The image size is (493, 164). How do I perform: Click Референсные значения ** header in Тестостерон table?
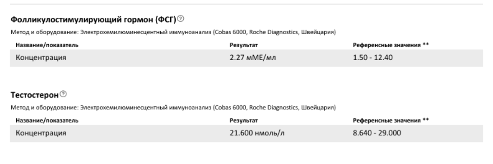(391, 120)
